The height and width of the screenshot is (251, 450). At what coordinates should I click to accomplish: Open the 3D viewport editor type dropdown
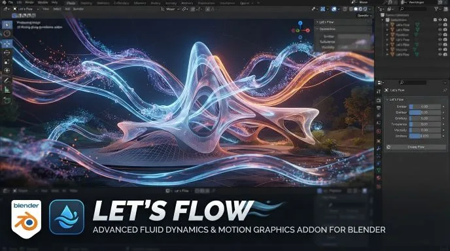[6, 9]
